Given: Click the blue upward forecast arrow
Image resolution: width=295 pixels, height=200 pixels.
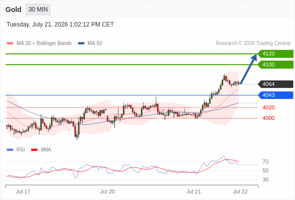Looking at the screenshot, I should (x=248, y=69).
